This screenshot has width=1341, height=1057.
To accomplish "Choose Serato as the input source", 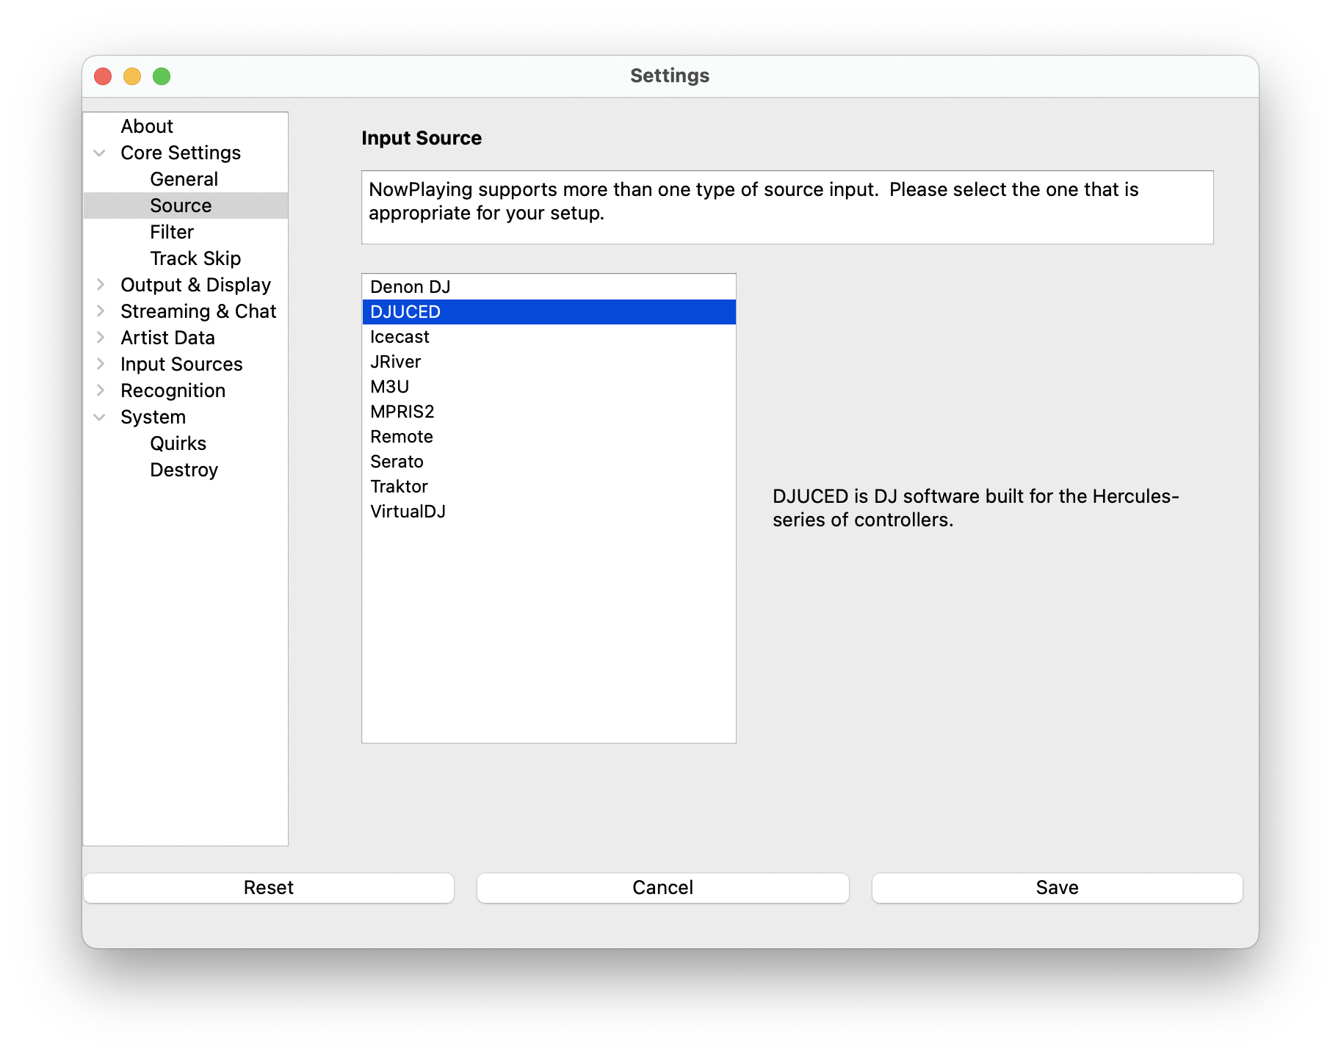I will [397, 462].
